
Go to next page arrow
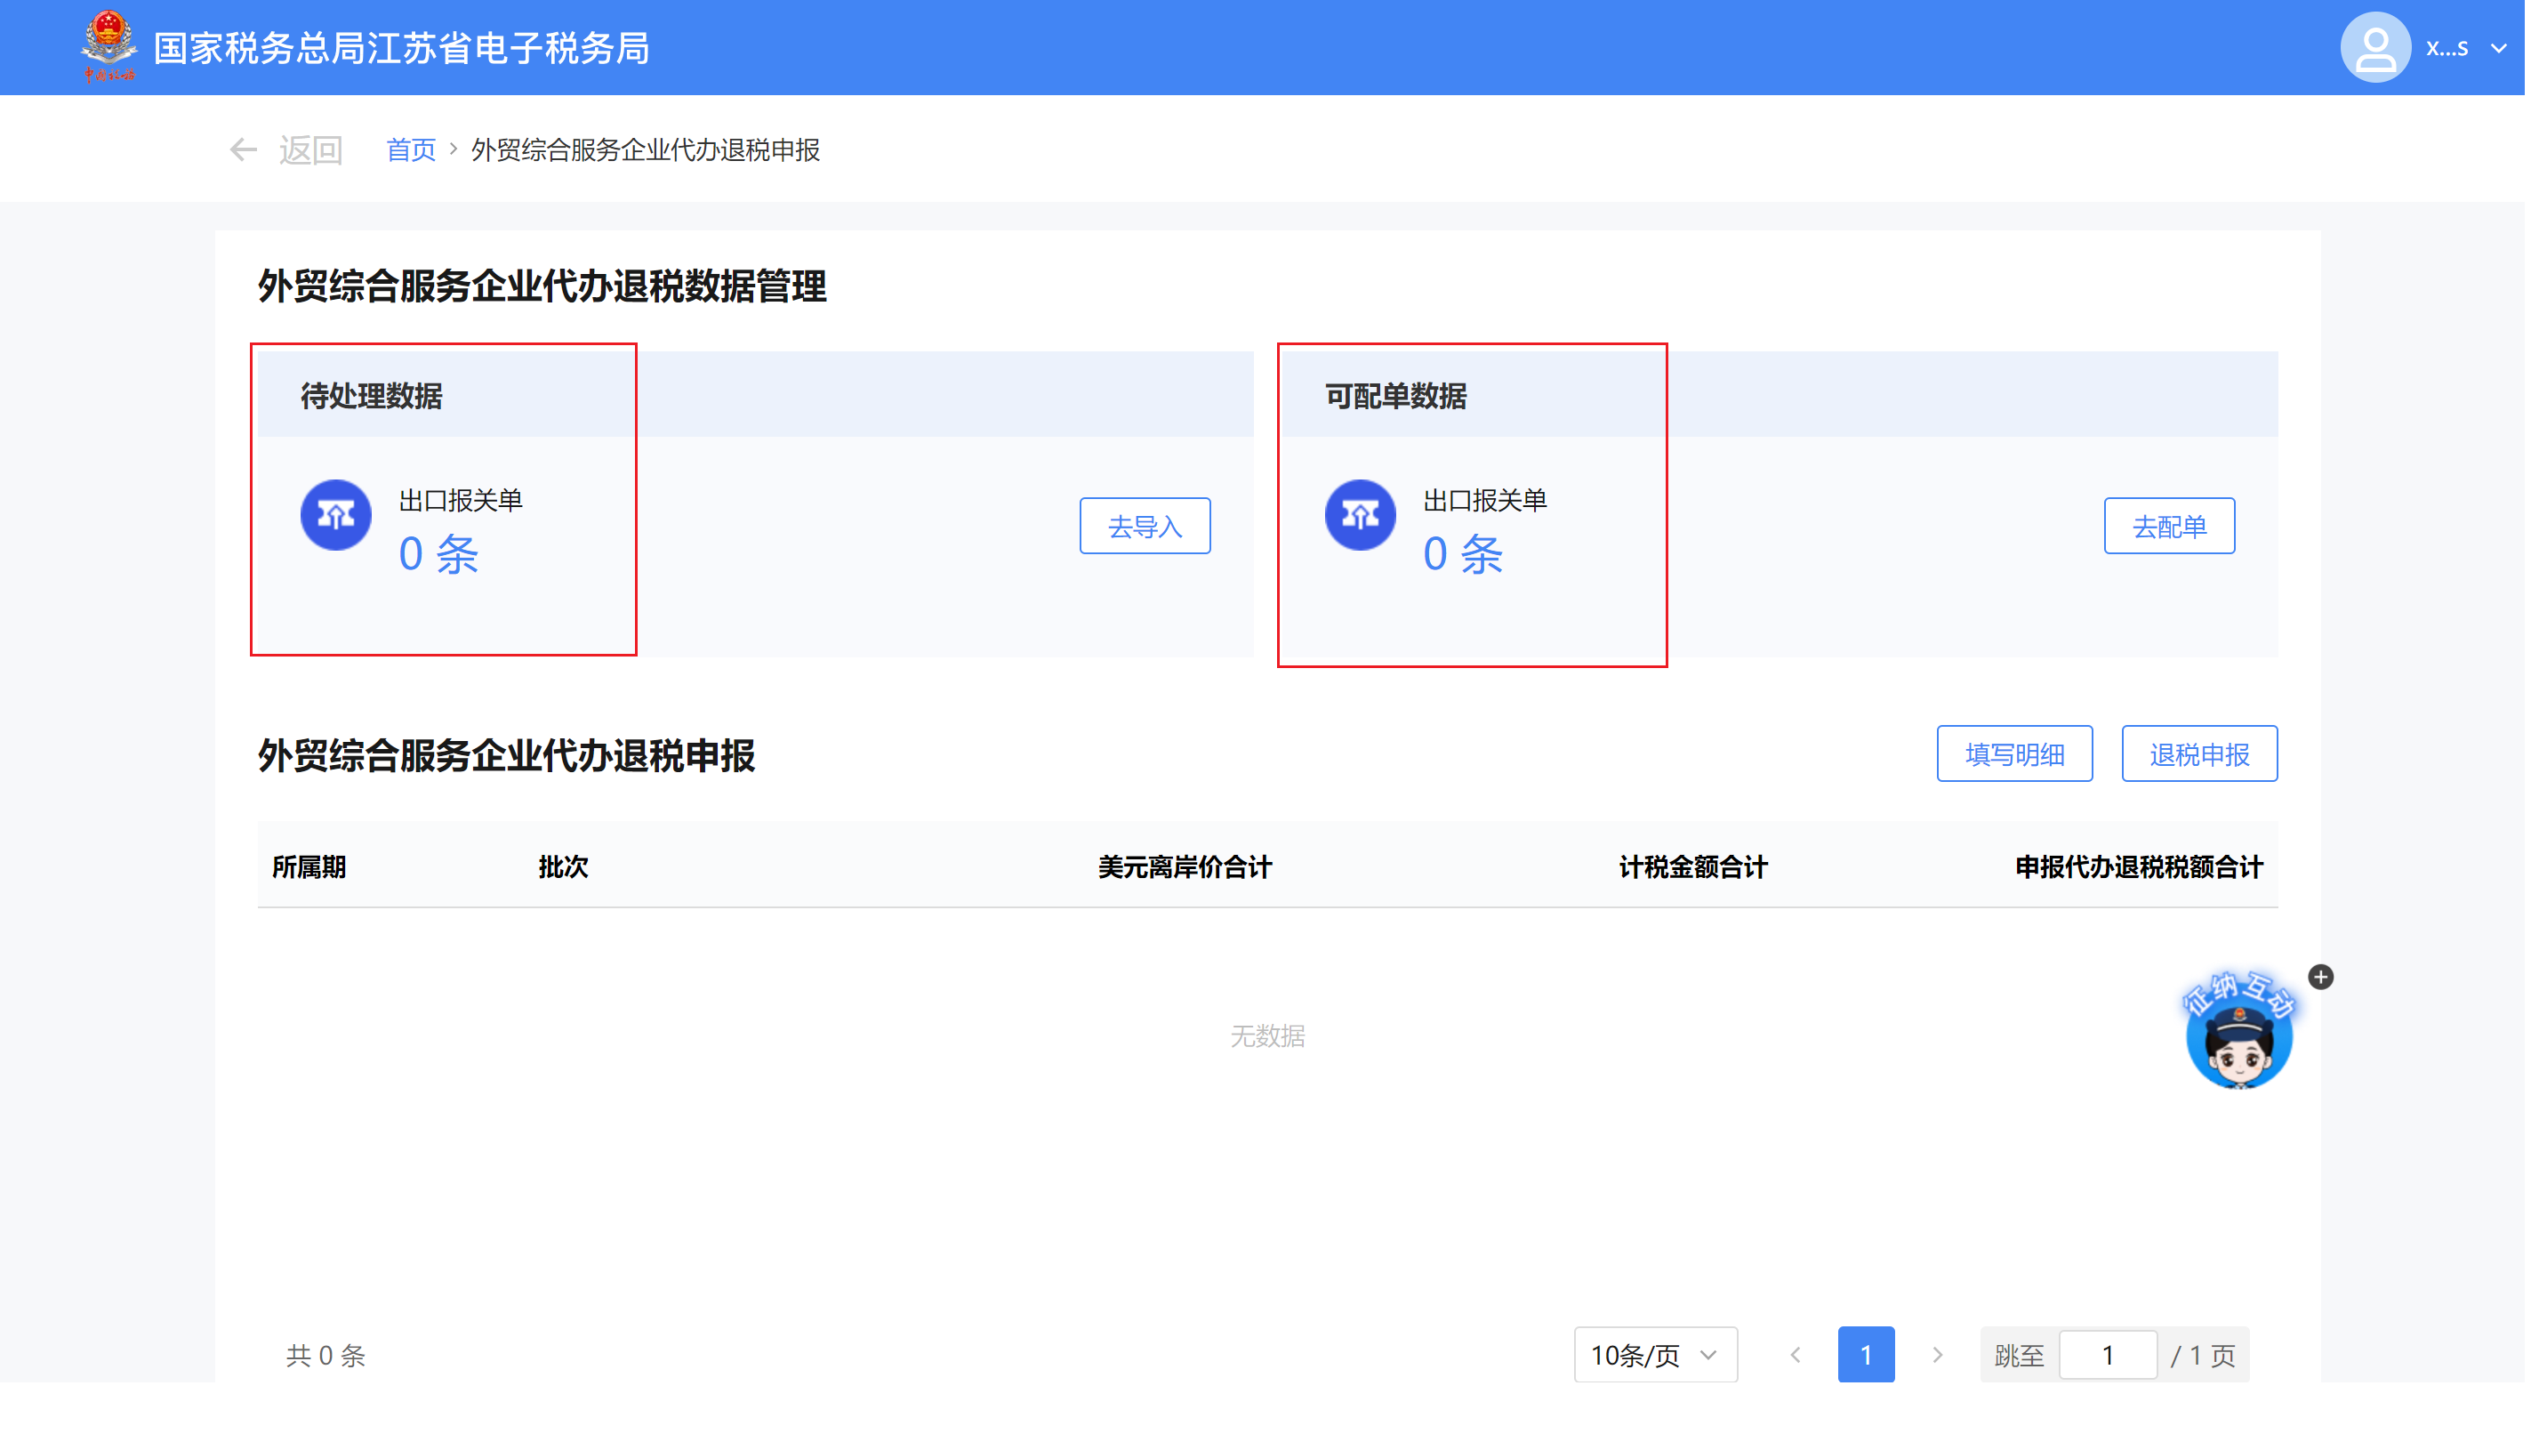pos(1937,1355)
